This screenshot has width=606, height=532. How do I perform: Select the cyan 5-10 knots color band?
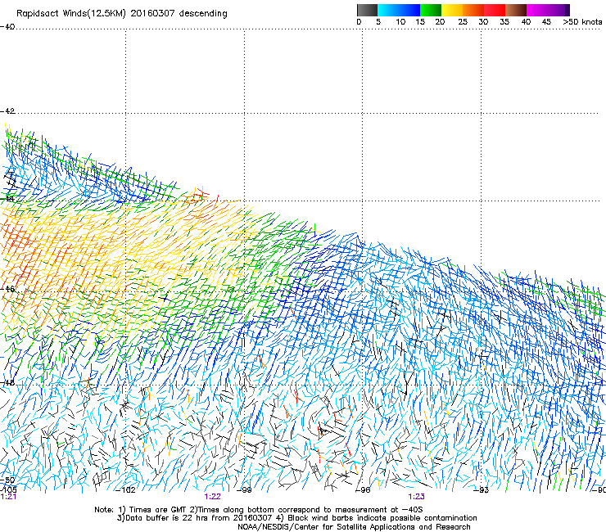click(x=388, y=10)
